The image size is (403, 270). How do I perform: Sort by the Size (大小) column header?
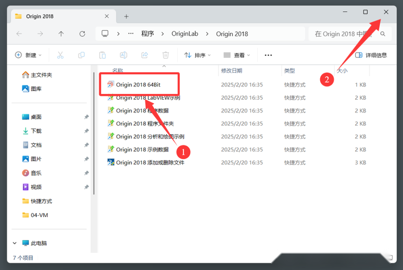click(343, 71)
